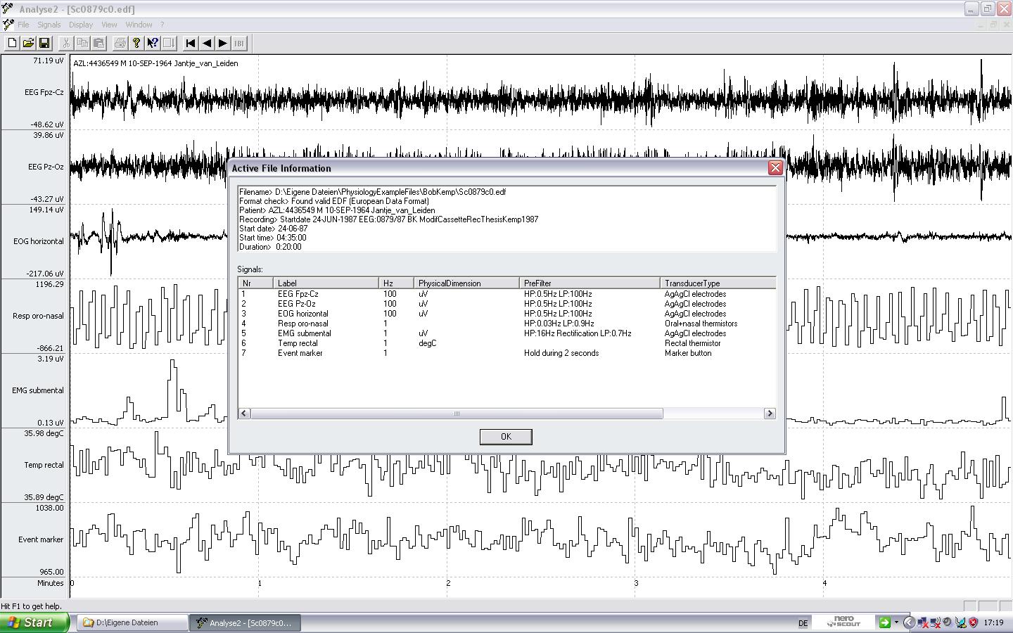Click the Save floppy disk icon
1013x633 pixels.
[44, 43]
